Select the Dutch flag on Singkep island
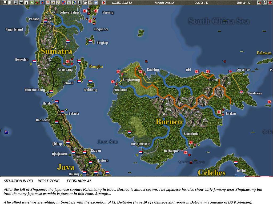This screenshot has width=273, height=220. pos(90,41)
